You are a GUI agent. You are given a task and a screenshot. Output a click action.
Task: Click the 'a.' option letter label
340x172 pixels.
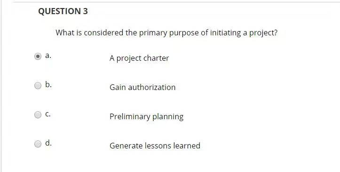pyautogui.click(x=48, y=56)
